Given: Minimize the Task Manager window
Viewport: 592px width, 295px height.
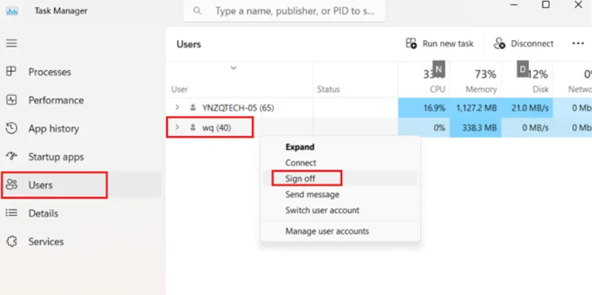Looking at the screenshot, I should [x=514, y=5].
